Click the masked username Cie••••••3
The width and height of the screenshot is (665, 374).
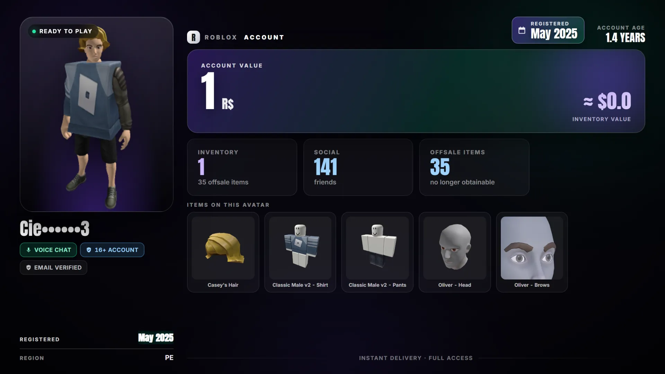tap(55, 229)
